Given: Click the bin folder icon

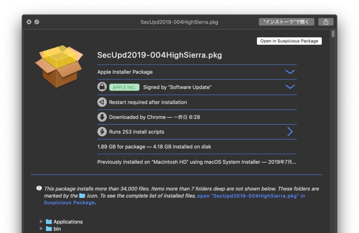Looking at the screenshot, I should [x=49, y=228].
